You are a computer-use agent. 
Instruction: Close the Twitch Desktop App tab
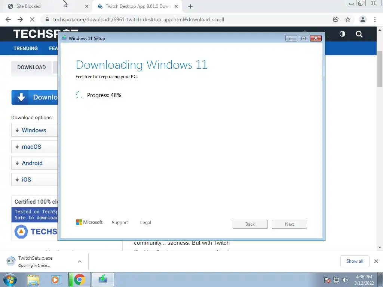pyautogui.click(x=176, y=6)
